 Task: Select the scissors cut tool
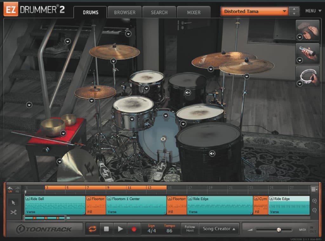pyautogui.click(x=13, y=212)
